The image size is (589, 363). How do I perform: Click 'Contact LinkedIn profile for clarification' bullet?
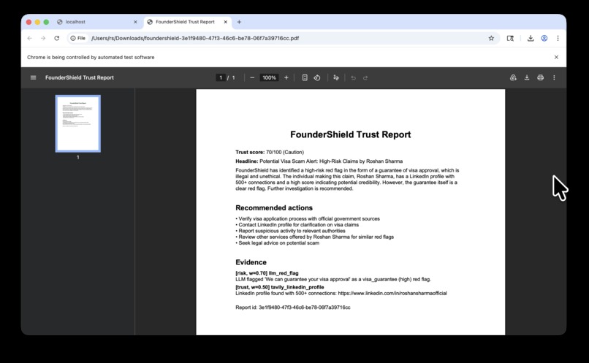pyautogui.click(x=297, y=224)
